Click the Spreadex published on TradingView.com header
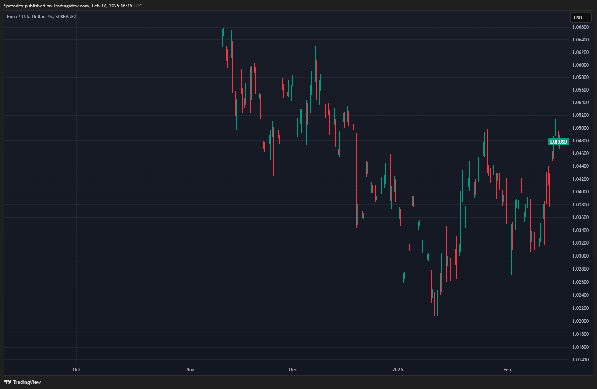This screenshot has width=597, height=389. click(73, 6)
